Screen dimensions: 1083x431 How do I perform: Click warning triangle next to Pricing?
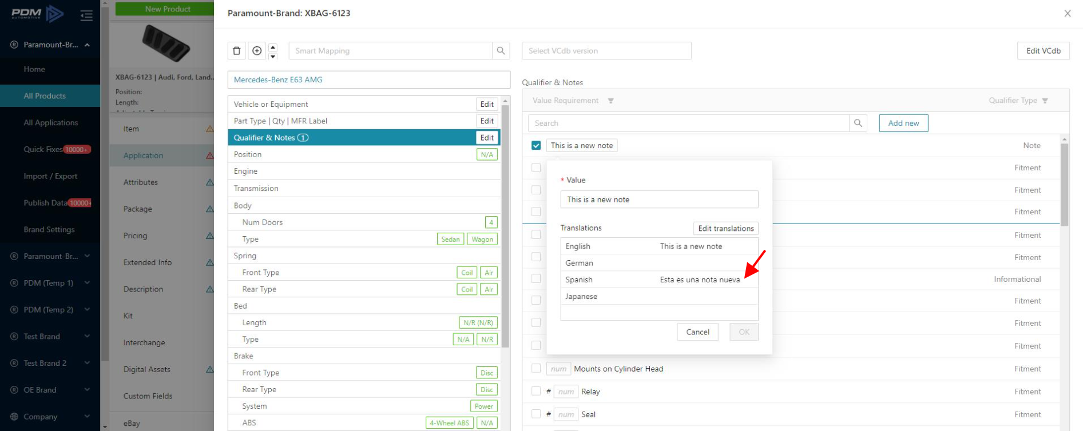[210, 236]
